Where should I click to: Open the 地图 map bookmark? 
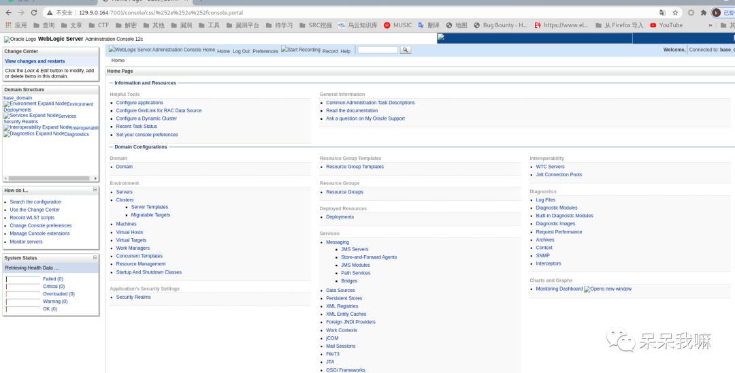[x=457, y=25]
